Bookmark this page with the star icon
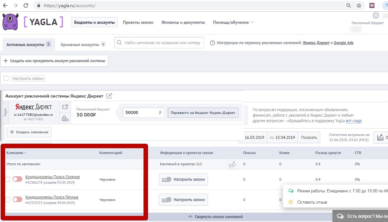388x222 pixels. click(x=359, y=5)
